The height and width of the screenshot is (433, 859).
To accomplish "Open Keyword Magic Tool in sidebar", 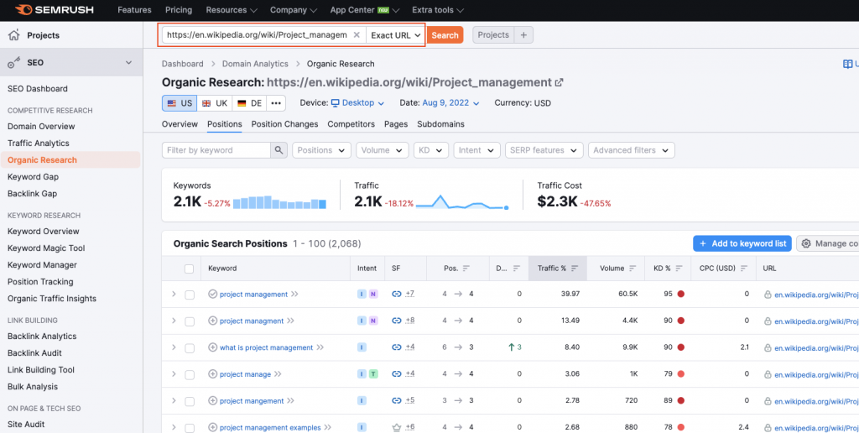I will (46, 248).
